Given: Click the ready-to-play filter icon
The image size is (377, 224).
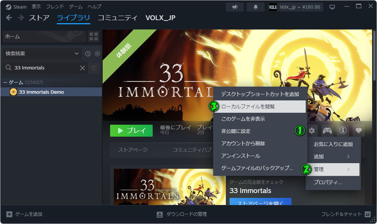Looking at the screenshot, I should click(x=97, y=54).
